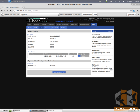
Task: Close the DD-WRT browser tab
Action: click(x=21, y=7)
